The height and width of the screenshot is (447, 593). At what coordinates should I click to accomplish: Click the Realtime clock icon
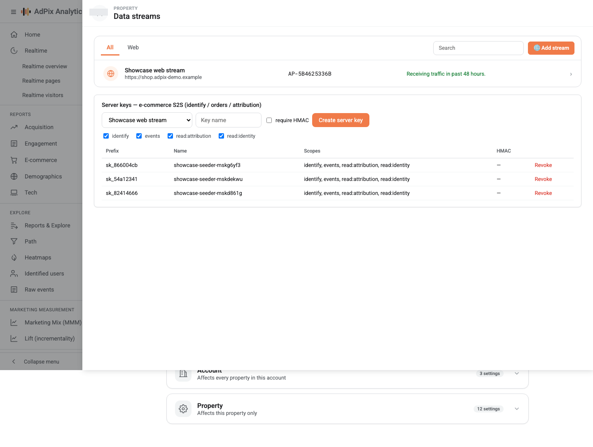(x=14, y=51)
